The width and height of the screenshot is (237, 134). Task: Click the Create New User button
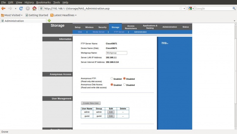91,103
